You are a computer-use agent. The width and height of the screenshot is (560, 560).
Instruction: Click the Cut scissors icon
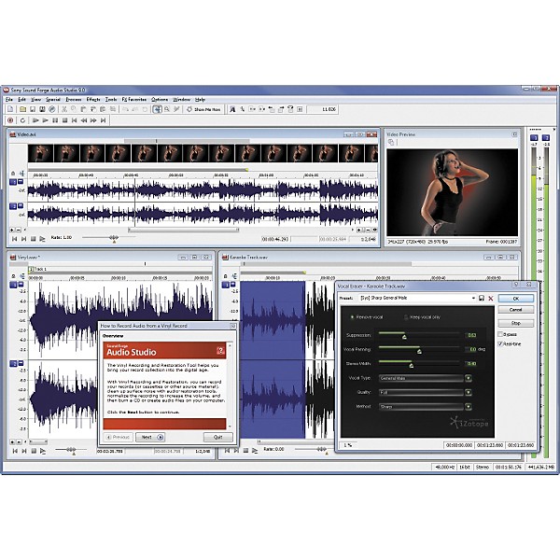(x=64, y=109)
